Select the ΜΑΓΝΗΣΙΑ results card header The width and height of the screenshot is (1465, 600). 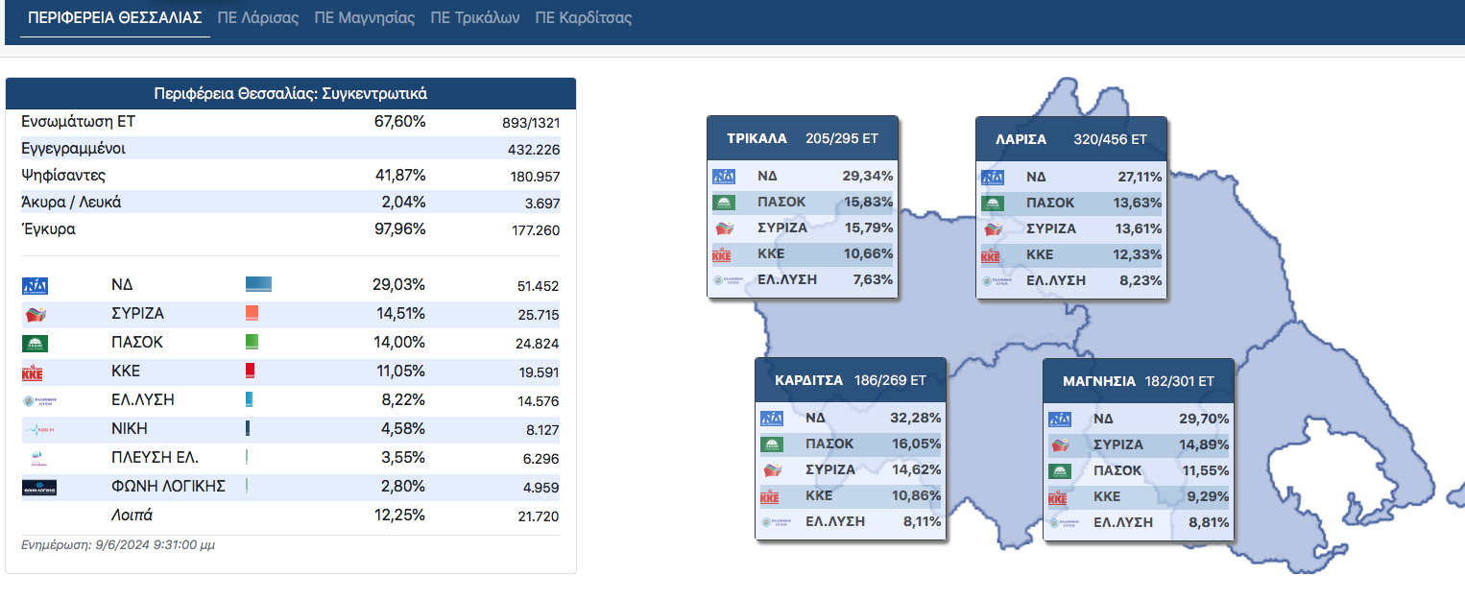click(1139, 381)
